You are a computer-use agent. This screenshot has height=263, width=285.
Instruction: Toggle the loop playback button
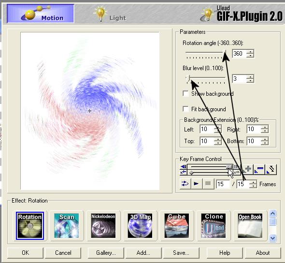[x=185, y=184]
